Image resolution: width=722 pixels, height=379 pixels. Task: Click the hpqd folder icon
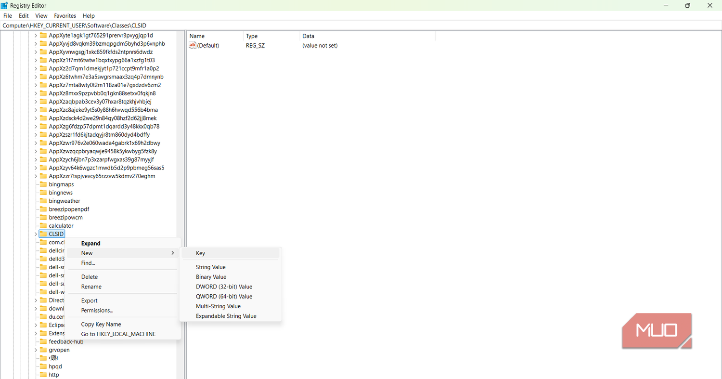click(43, 366)
